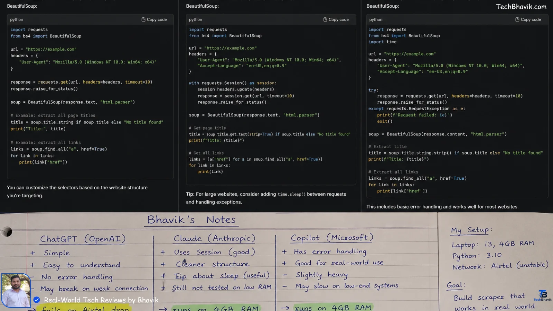Select comment "# Get page title"
Image resolution: width=553 pixels, height=311 pixels.
click(x=207, y=128)
